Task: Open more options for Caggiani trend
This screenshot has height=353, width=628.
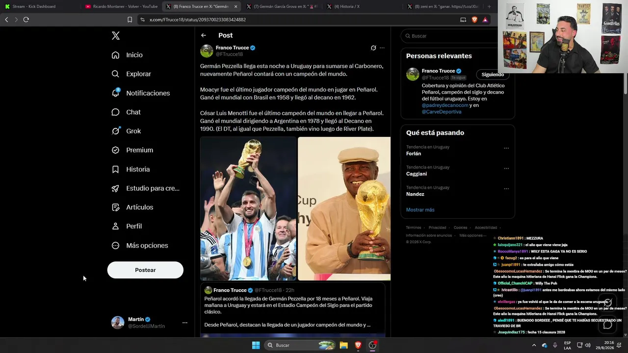Action: pos(506,169)
